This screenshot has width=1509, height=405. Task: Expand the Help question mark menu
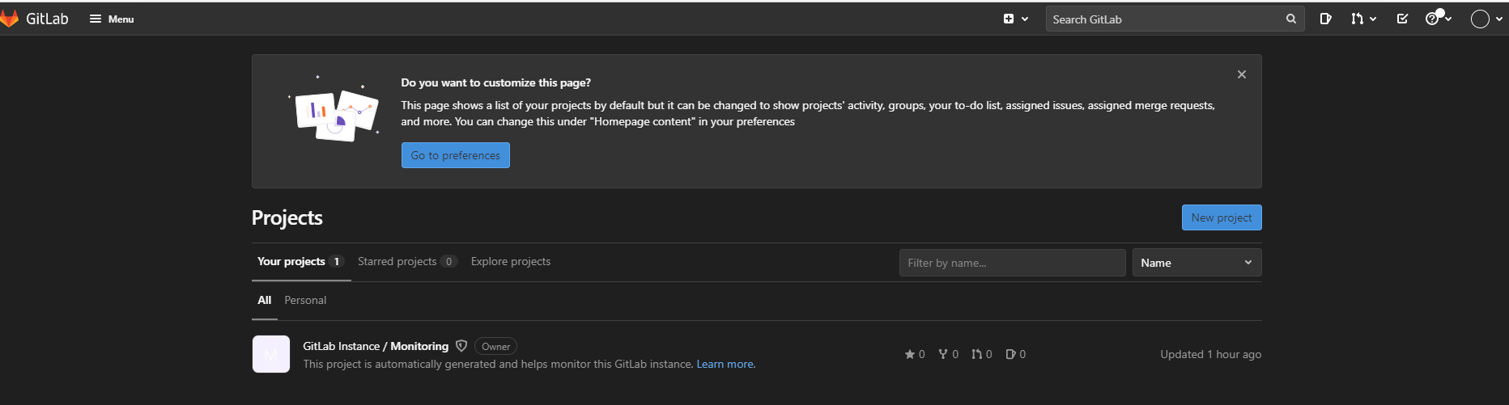point(1439,19)
